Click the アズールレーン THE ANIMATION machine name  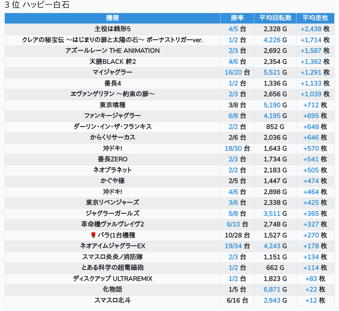(112, 51)
